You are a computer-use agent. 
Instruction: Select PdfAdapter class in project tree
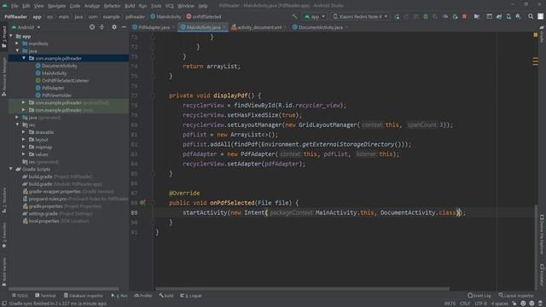[x=53, y=88]
